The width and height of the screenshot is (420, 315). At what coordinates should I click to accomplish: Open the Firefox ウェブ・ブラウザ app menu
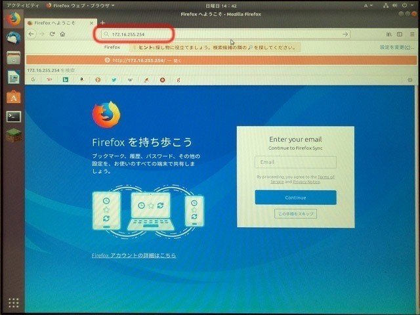click(x=80, y=5)
